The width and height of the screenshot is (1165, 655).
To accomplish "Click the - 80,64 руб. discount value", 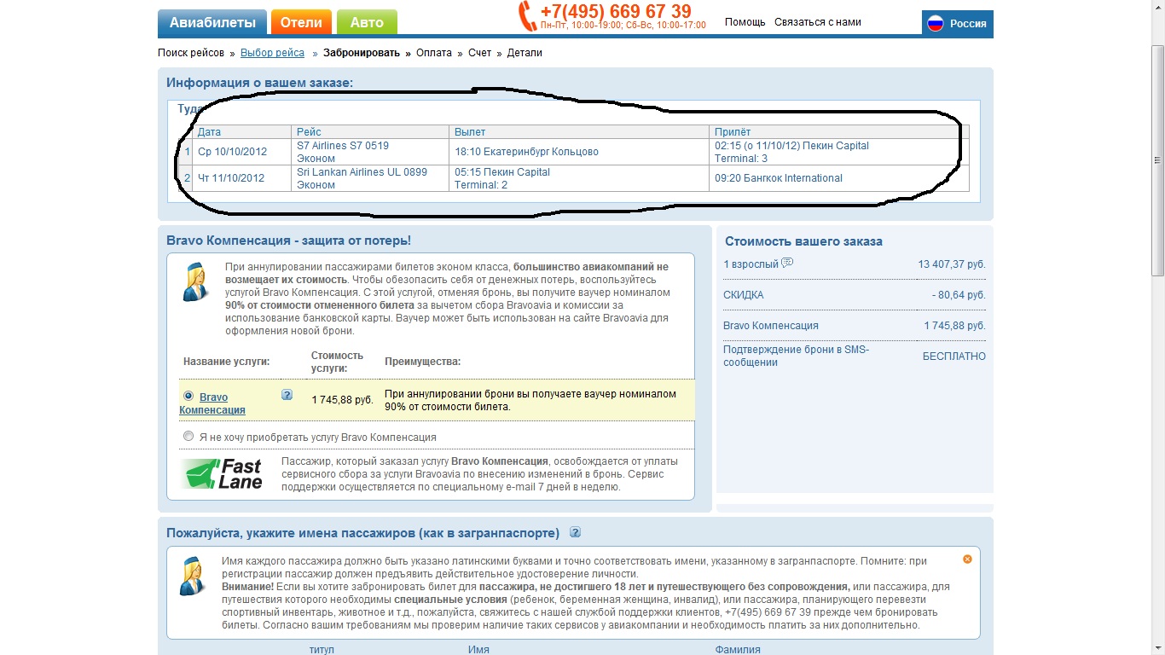I will [x=959, y=295].
